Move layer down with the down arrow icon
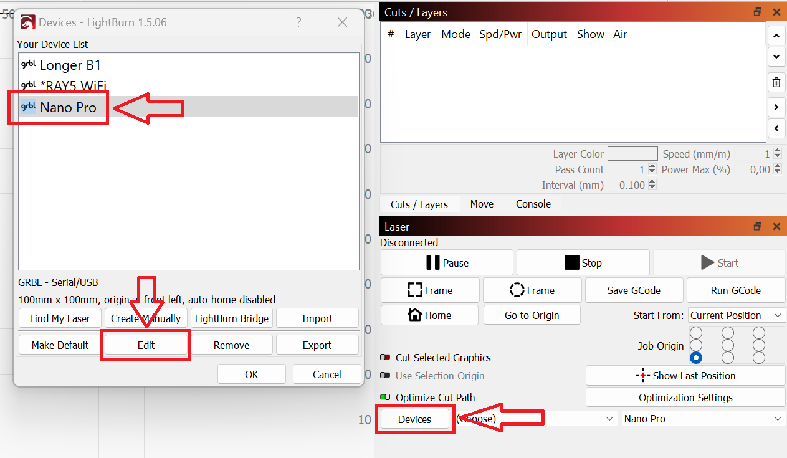The width and height of the screenshot is (787, 458). click(x=776, y=57)
